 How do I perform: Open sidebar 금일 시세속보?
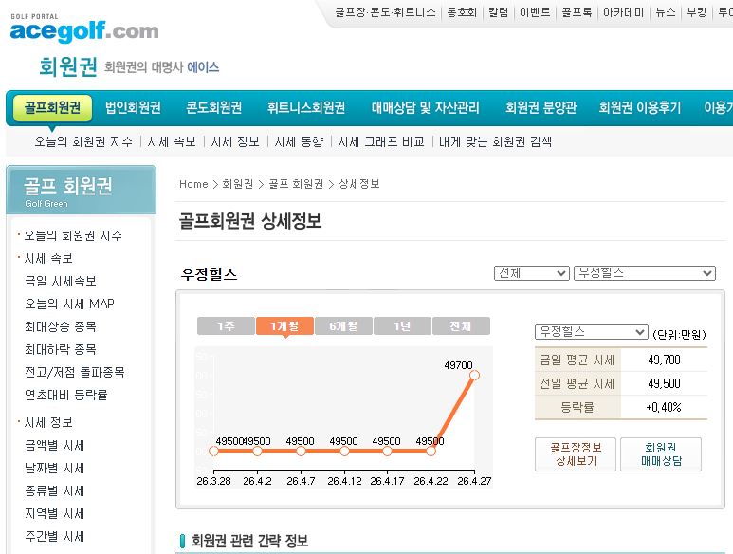pos(61,281)
